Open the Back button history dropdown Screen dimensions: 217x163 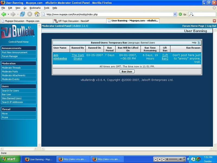(x=8, y=14)
